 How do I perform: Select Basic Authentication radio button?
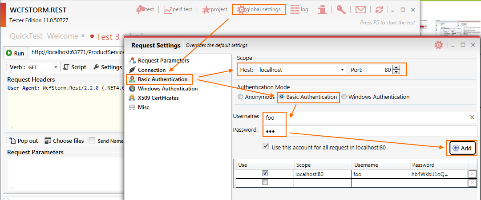[x=282, y=97]
